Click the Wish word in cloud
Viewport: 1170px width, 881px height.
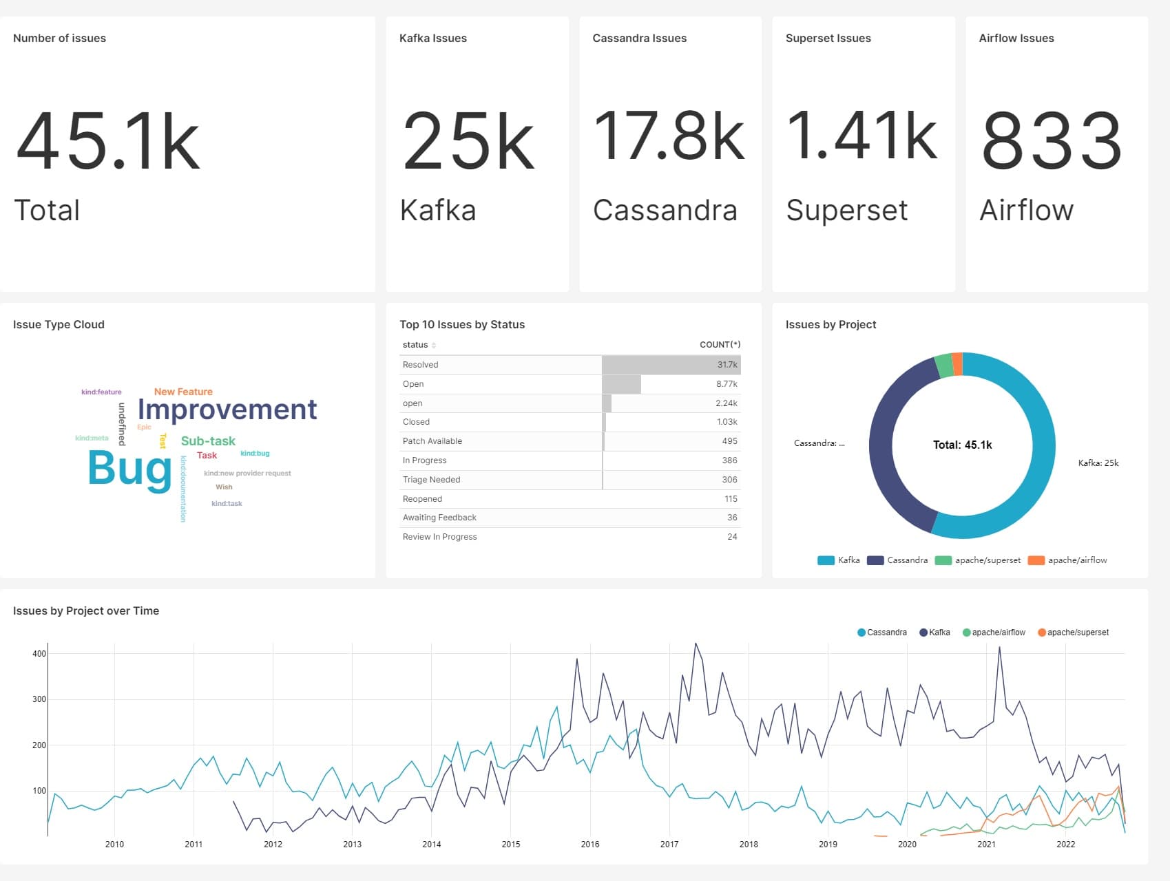click(224, 487)
